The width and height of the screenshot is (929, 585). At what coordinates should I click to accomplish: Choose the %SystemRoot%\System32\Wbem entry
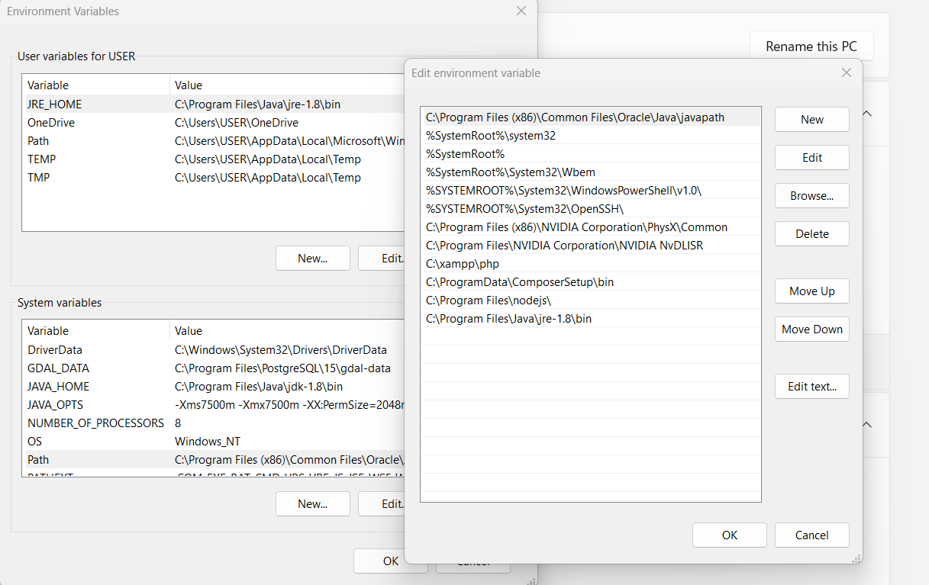pos(491,172)
